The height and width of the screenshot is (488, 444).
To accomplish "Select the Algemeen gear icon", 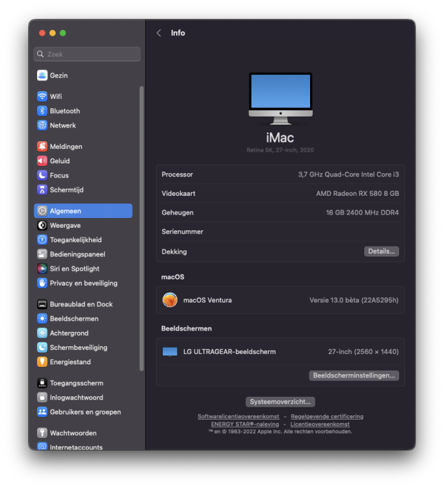I will pyautogui.click(x=42, y=211).
